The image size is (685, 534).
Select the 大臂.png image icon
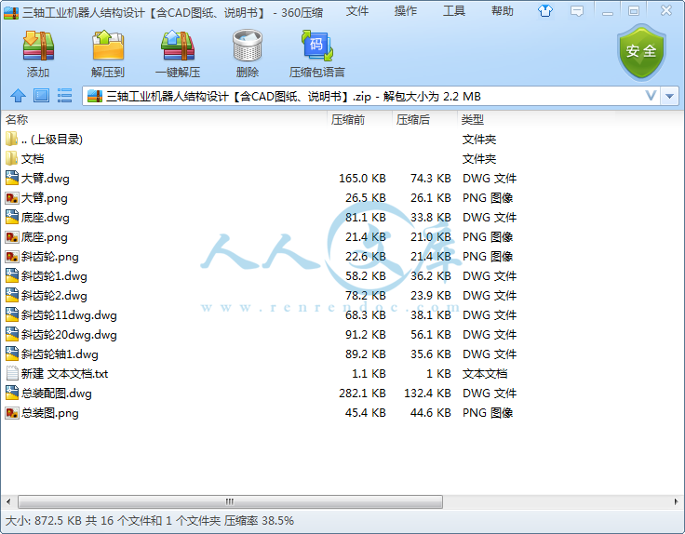pyautogui.click(x=12, y=198)
